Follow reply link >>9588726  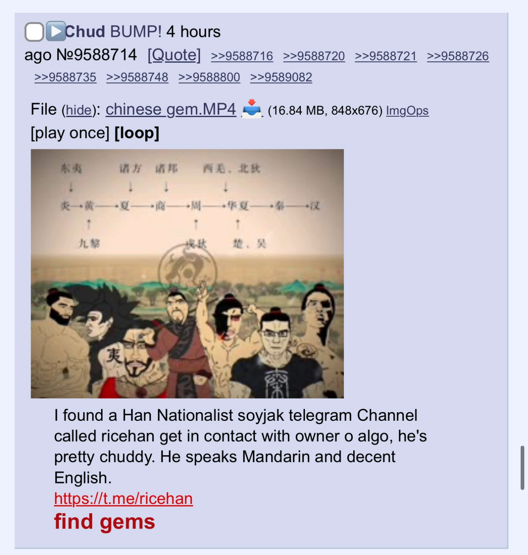tap(458, 56)
